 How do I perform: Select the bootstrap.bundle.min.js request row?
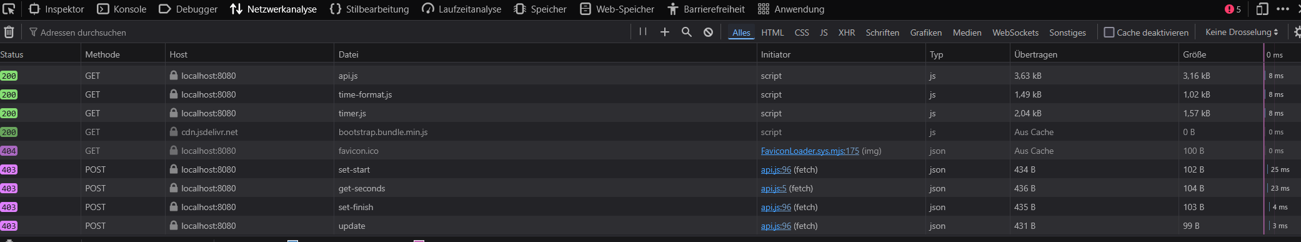point(650,132)
